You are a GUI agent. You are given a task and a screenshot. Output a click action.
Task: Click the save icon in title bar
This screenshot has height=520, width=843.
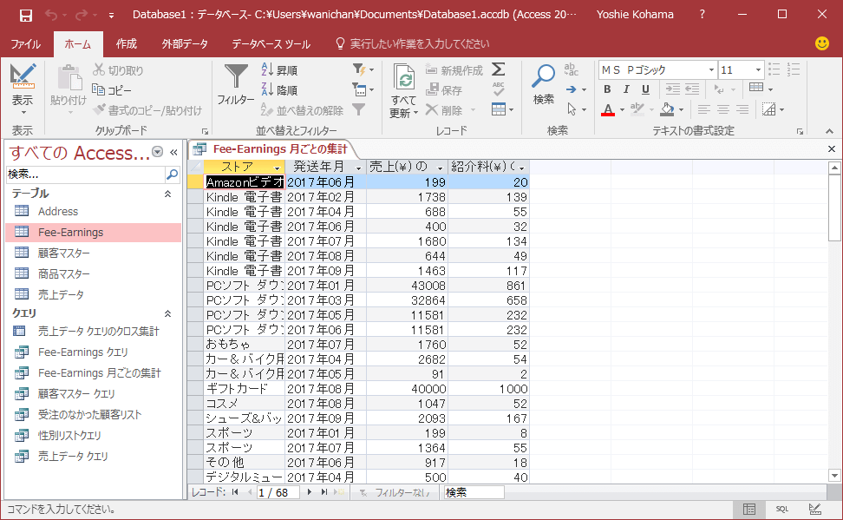coord(26,15)
